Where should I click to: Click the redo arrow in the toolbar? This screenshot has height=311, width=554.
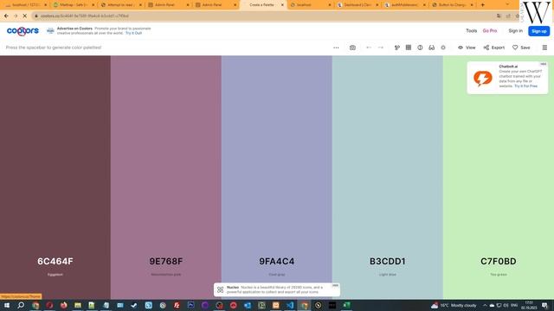point(381,48)
